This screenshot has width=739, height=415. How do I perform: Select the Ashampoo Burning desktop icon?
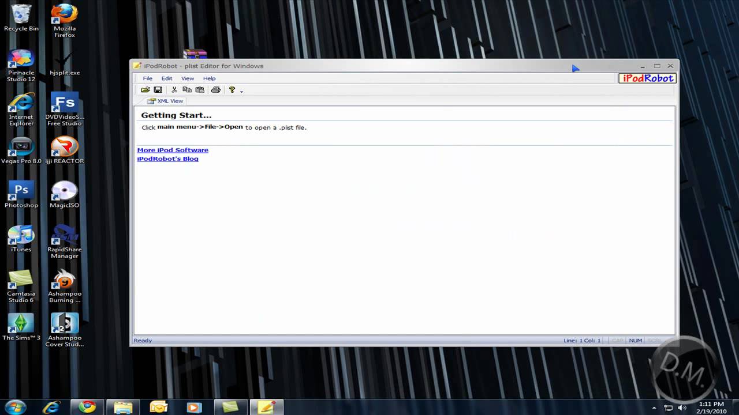pos(65,286)
